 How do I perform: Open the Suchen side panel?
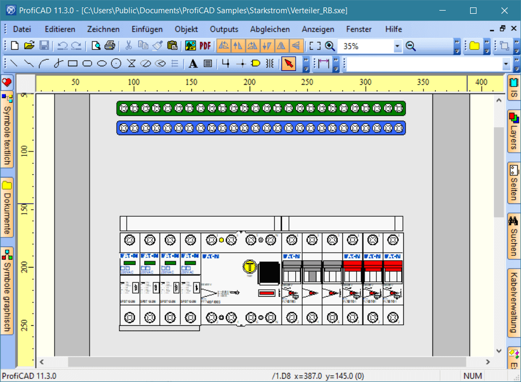pyautogui.click(x=514, y=236)
